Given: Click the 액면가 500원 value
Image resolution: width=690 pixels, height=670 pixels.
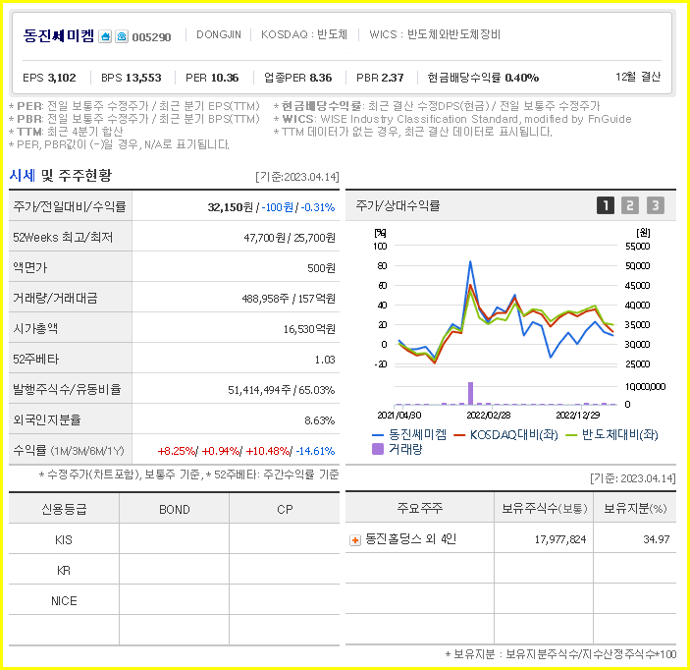Looking at the screenshot, I should (321, 268).
